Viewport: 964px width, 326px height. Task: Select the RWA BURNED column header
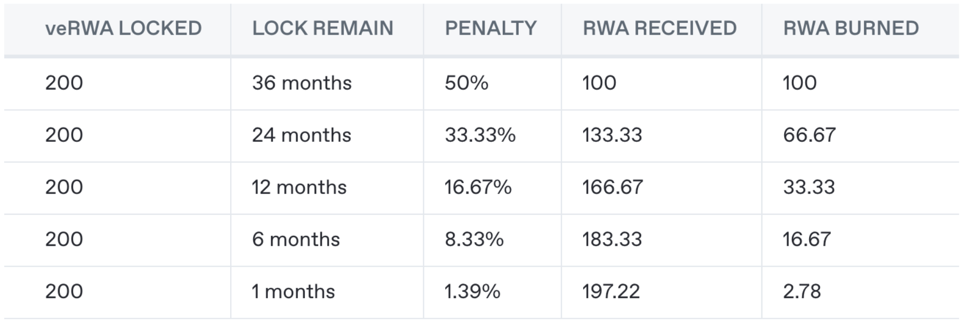click(x=850, y=28)
